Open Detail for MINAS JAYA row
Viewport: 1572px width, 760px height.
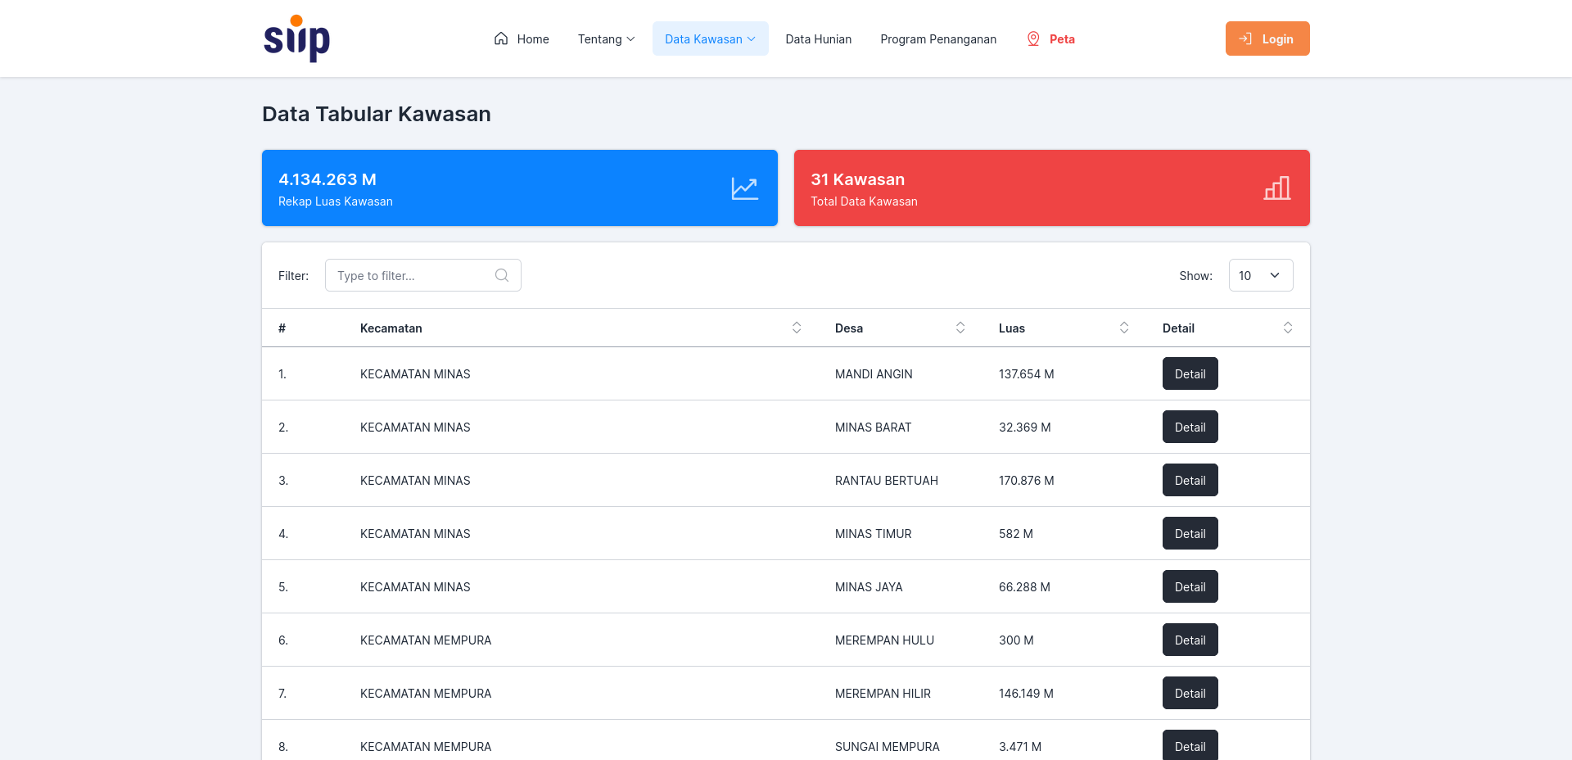(x=1190, y=586)
